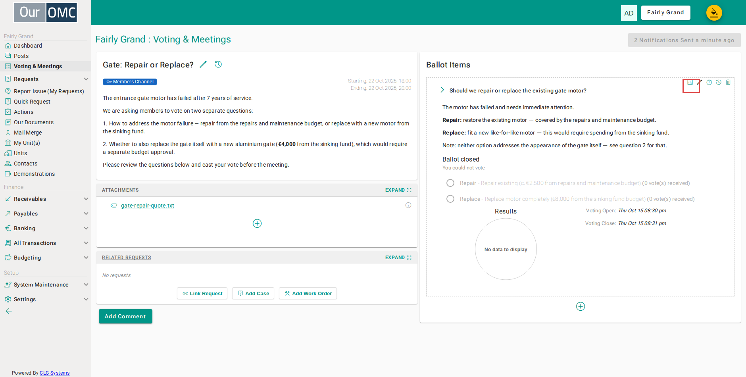This screenshot has height=377, width=746.
Task: Add a new attachment with plus icon
Action: click(257, 223)
